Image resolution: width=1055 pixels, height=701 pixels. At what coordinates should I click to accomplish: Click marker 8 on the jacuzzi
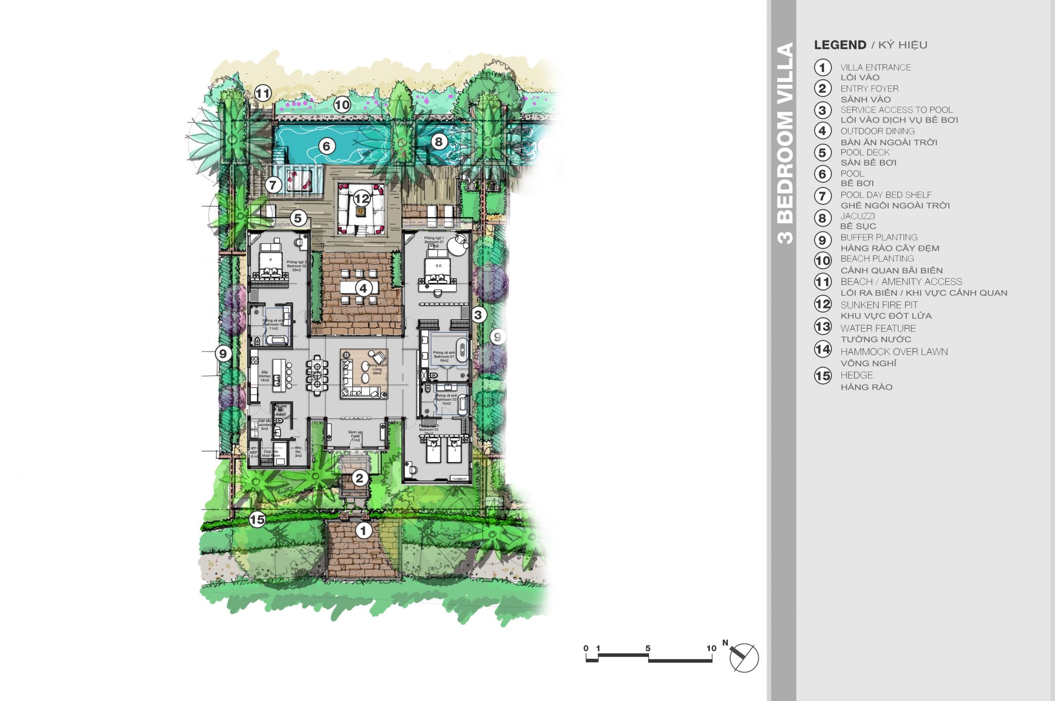click(x=438, y=142)
